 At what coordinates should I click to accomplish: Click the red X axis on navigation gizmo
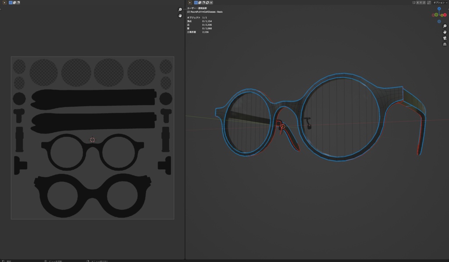click(445, 14)
